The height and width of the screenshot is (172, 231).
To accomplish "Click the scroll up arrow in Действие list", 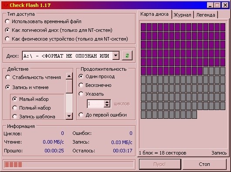I will pyautogui.click(x=69, y=76).
